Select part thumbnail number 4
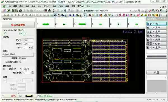This screenshot has width=168, height=102. pyautogui.click(x=100, y=23)
